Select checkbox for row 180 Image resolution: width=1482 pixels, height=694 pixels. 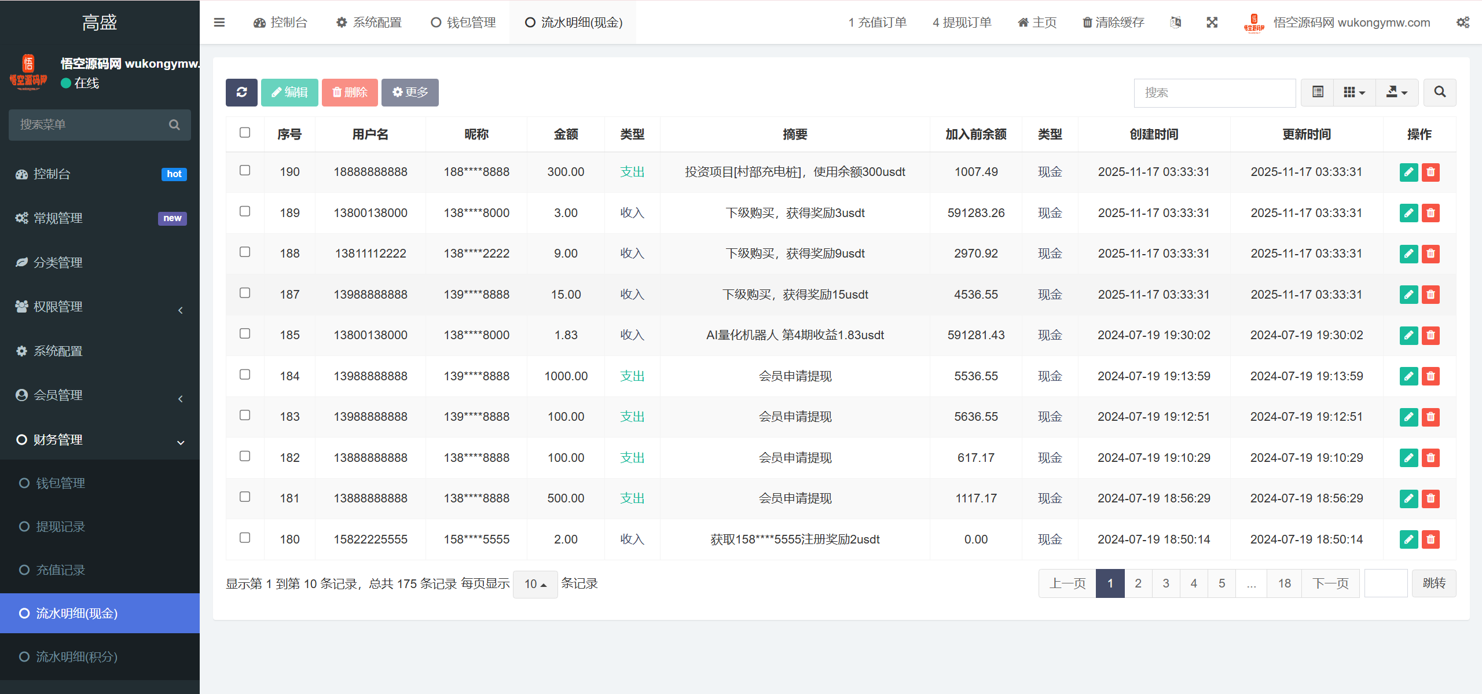(245, 538)
